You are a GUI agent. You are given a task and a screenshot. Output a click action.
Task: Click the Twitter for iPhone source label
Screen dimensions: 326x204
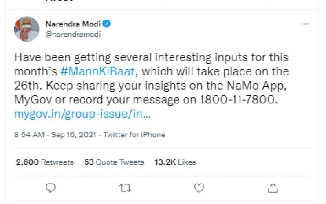pyautogui.click(x=134, y=135)
